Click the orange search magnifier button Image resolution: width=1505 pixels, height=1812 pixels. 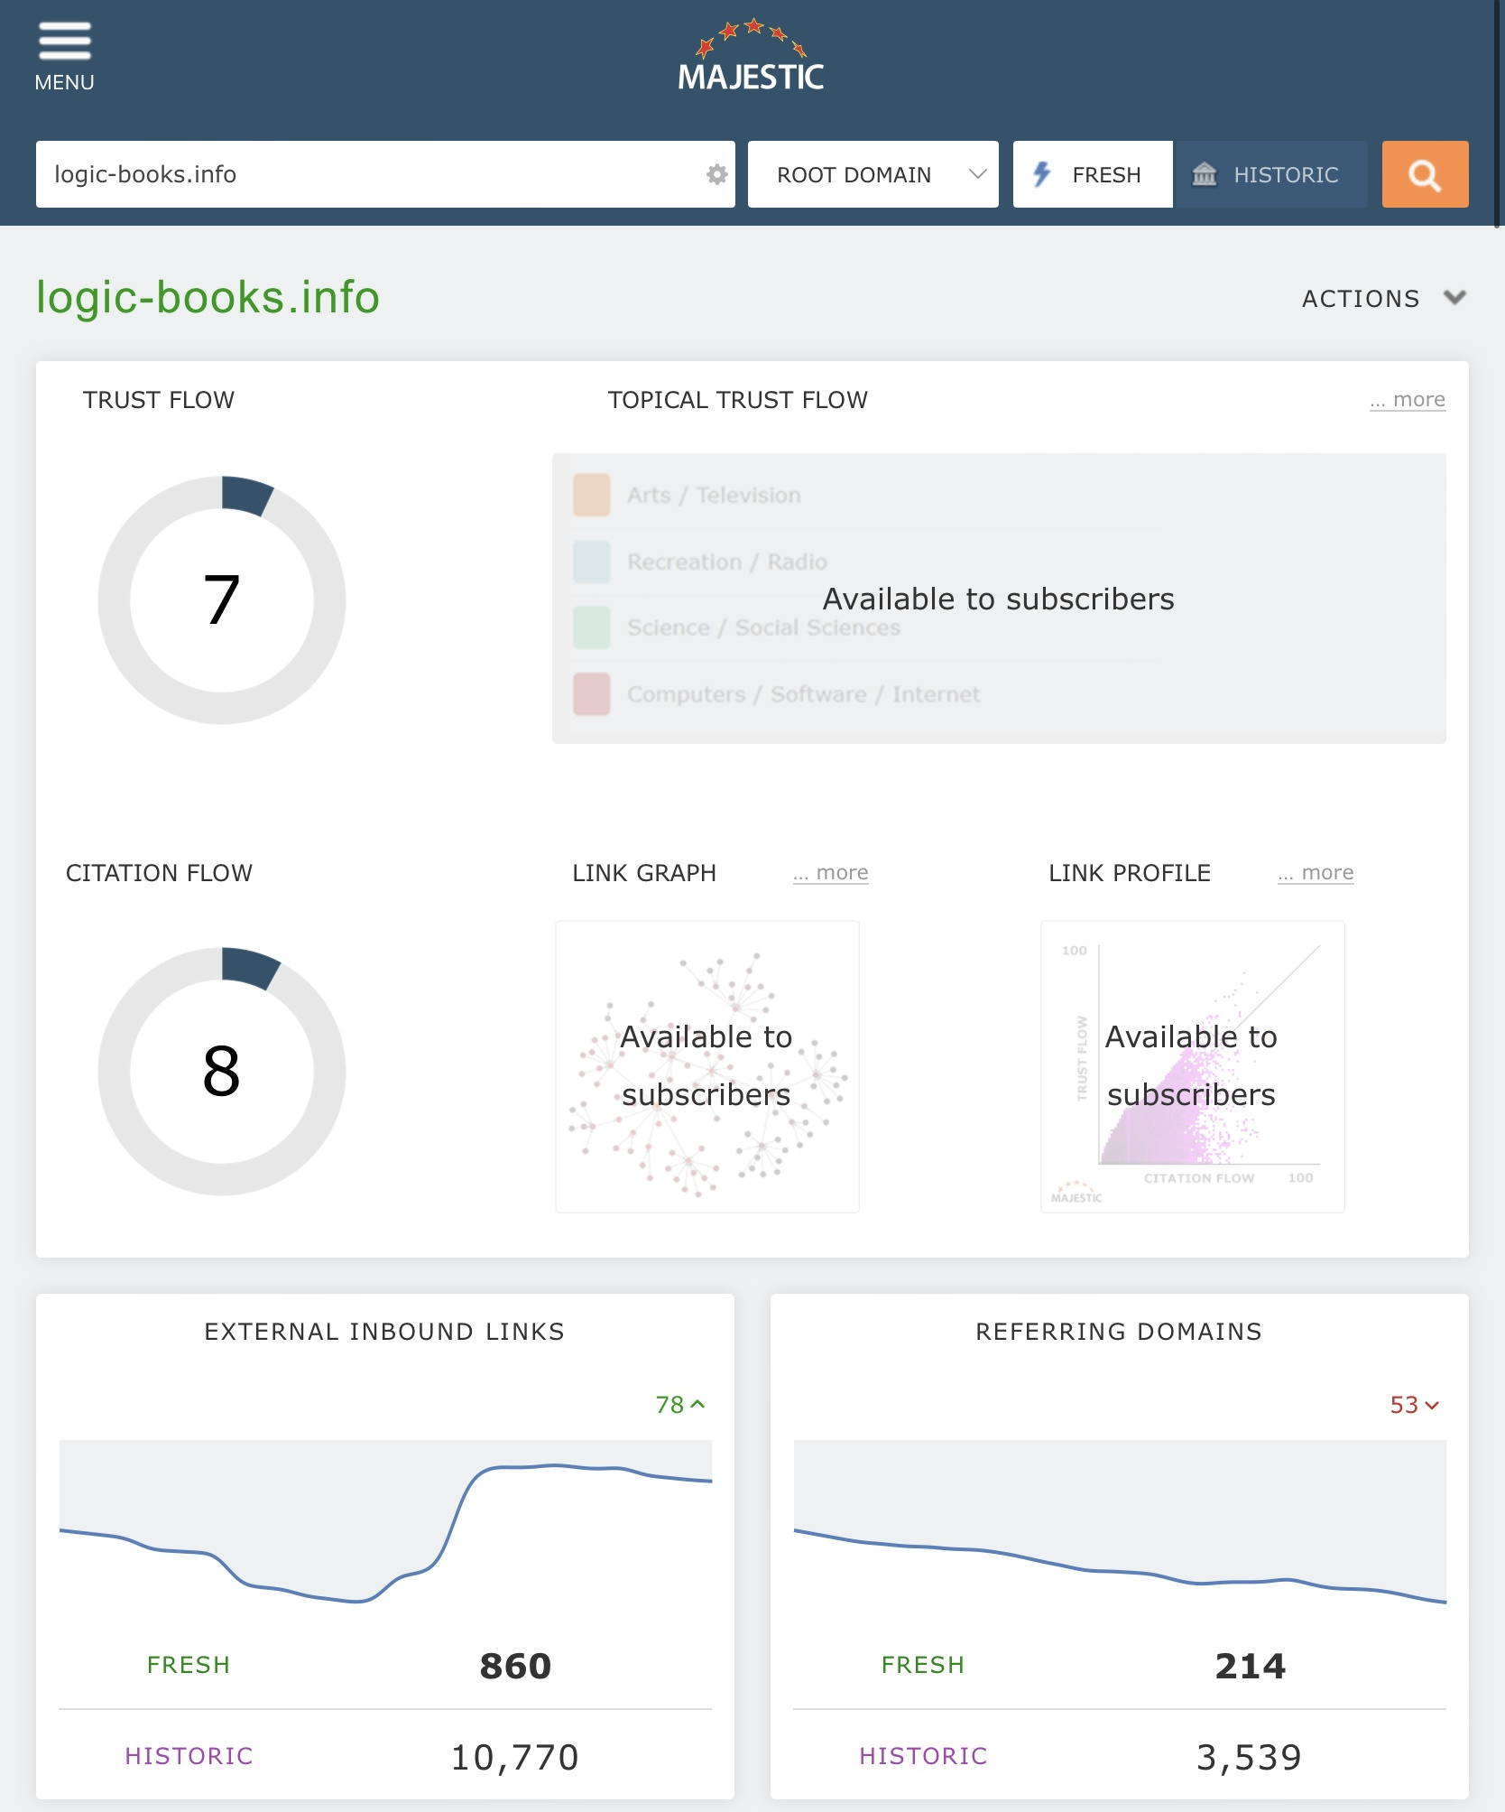click(1425, 174)
